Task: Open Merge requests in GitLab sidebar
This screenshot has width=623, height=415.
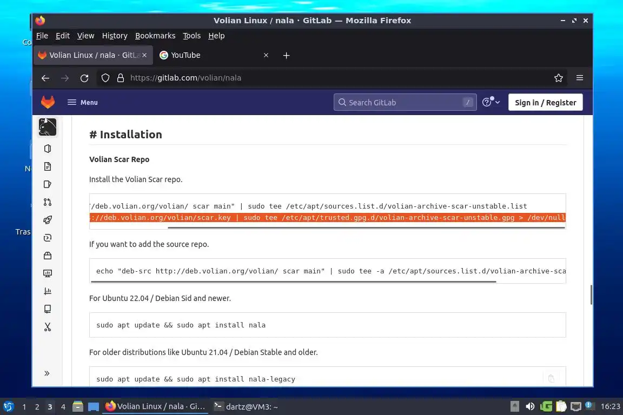Action: (x=47, y=202)
